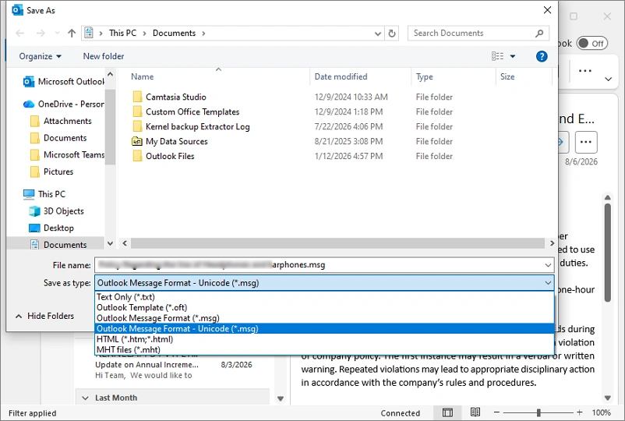The width and height of the screenshot is (625, 421).
Task: Click the Forward navigation arrow
Action: click(41, 33)
